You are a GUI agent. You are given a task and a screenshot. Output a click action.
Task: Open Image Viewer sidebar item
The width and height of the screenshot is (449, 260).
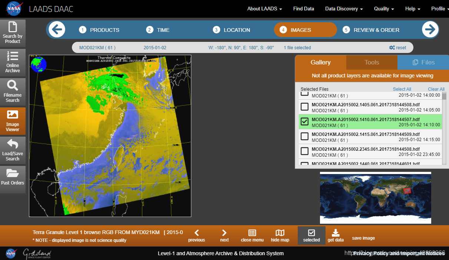click(13, 121)
